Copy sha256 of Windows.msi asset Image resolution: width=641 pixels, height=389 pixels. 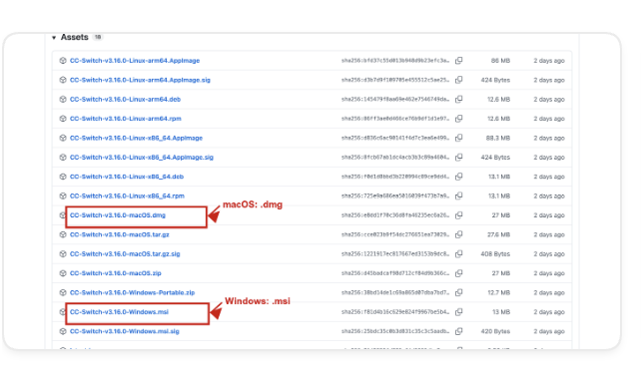click(459, 312)
